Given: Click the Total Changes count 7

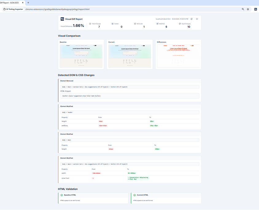Looking at the screenshot, I should pos(99,27).
